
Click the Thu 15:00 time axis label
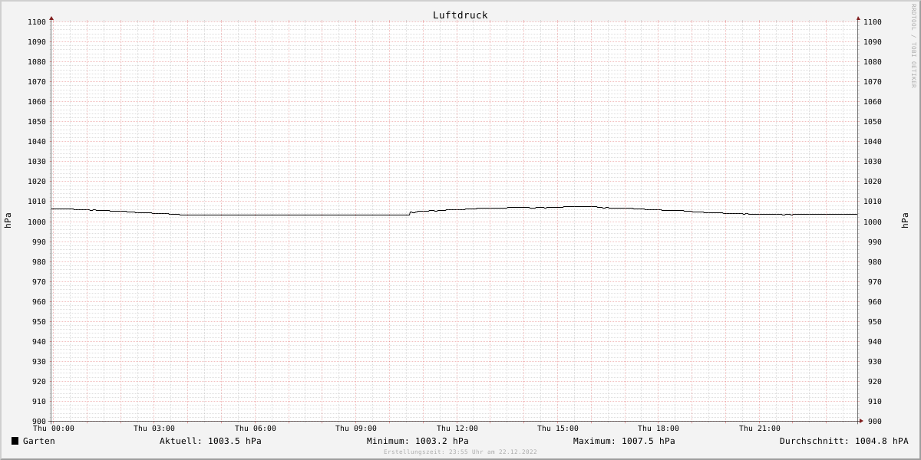pos(558,429)
